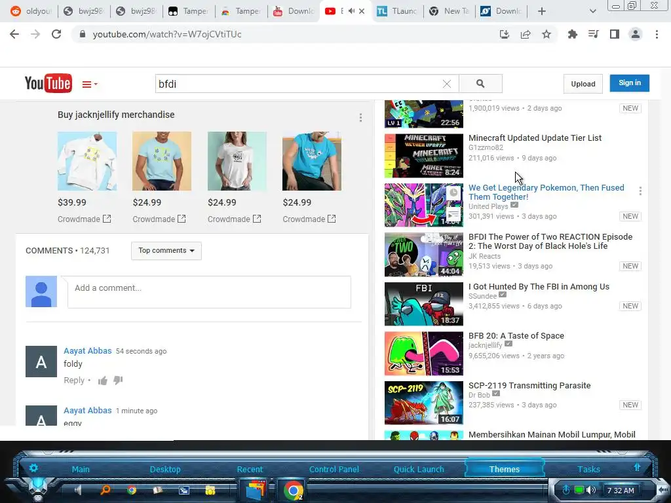The image size is (671, 503).
Task: Select the Quick Launch taskbar tab
Action: click(x=419, y=469)
